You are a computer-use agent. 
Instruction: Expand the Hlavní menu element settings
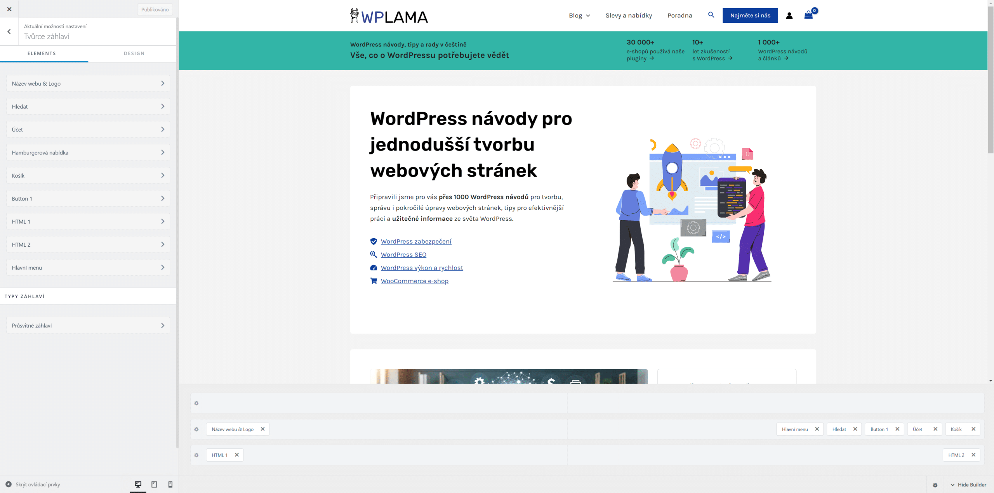click(88, 268)
